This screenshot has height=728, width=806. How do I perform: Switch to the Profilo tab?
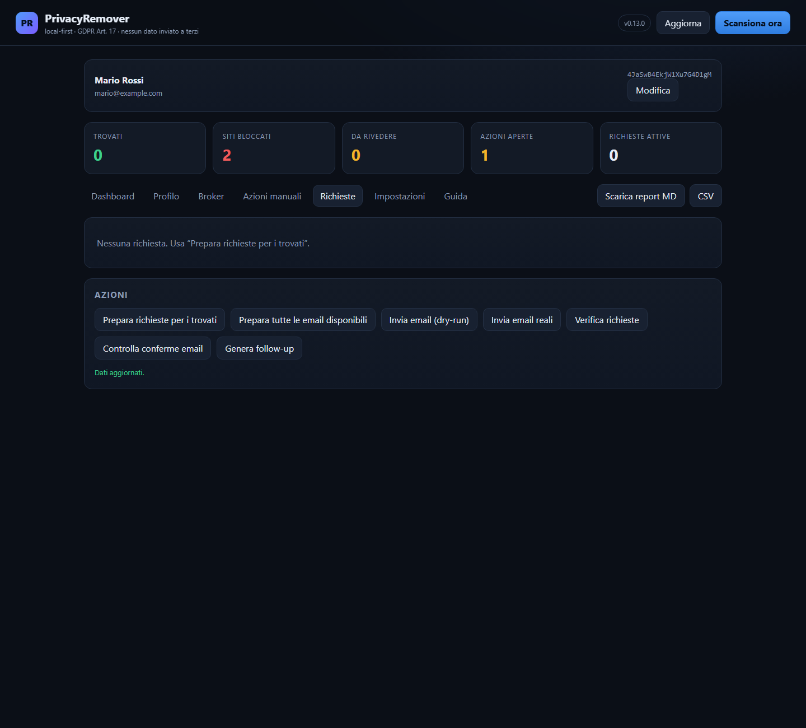click(x=166, y=196)
